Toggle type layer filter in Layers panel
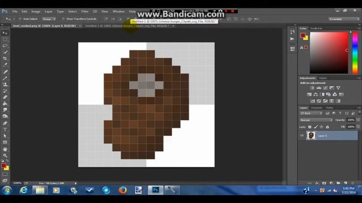The height and width of the screenshot is (203, 362). pos(340,113)
